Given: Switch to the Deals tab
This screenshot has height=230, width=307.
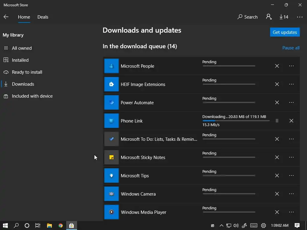Looking at the screenshot, I should tap(43, 17).
